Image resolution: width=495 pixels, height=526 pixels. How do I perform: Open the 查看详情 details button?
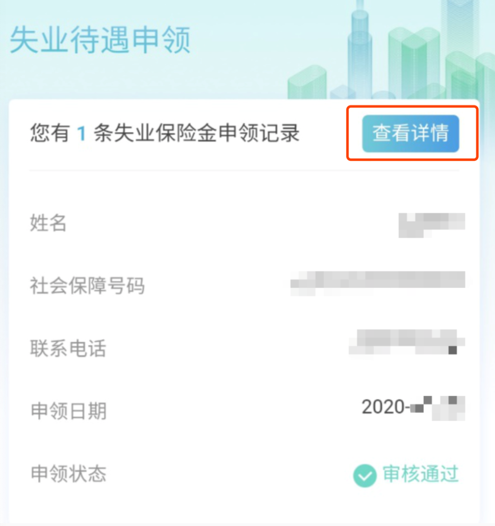pyautogui.click(x=410, y=133)
